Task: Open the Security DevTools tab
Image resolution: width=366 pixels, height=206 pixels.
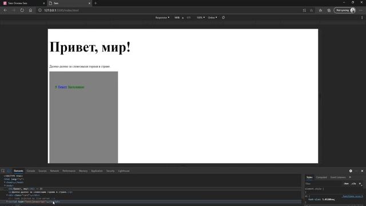Action: 110,171
